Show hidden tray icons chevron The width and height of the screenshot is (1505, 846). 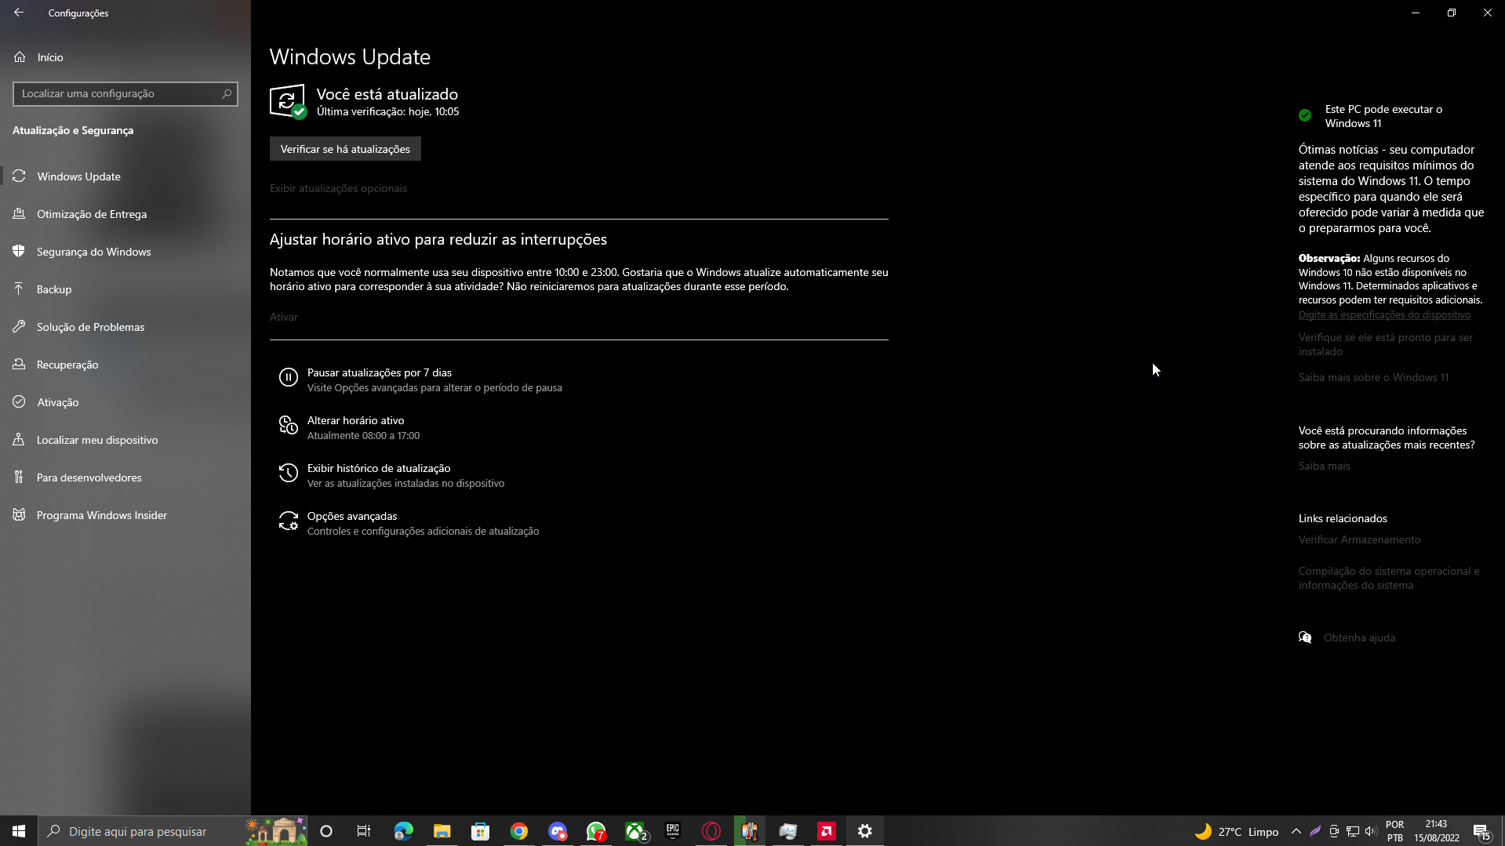(x=1296, y=831)
